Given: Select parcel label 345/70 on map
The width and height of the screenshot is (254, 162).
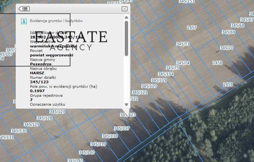Looking at the screenshot, I should (x=227, y=48).
